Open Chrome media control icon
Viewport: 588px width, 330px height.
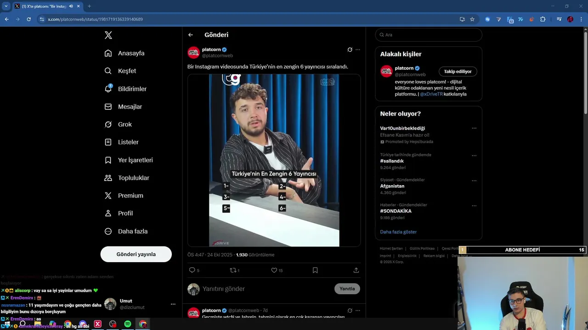559,19
